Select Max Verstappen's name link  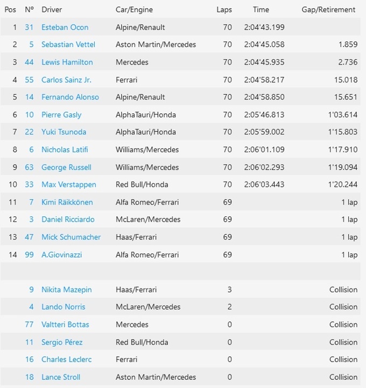tap(68, 185)
